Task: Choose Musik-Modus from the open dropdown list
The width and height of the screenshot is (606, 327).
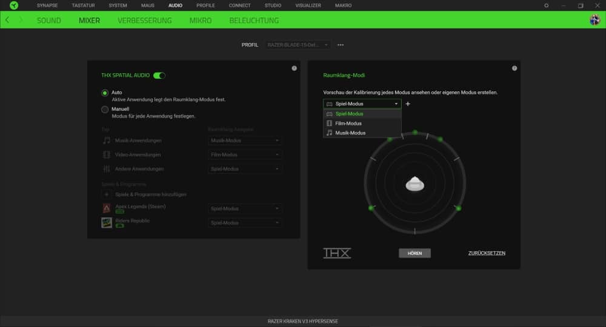Action: click(x=350, y=133)
